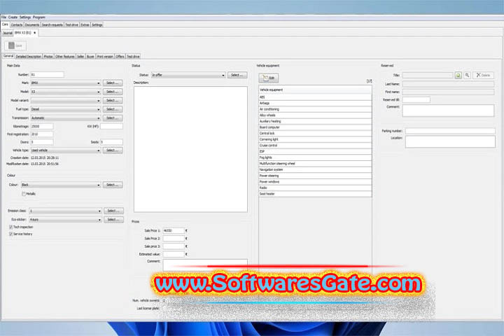Image resolution: width=504 pixels, height=336 pixels.
Task: Open the Eco-sticker dropdown
Action: coord(66,220)
